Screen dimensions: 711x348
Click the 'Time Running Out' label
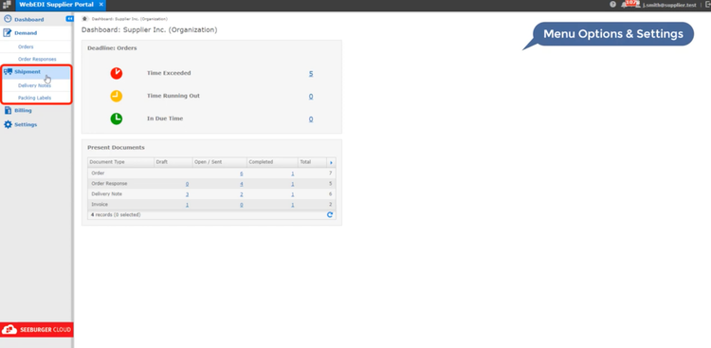(x=173, y=96)
